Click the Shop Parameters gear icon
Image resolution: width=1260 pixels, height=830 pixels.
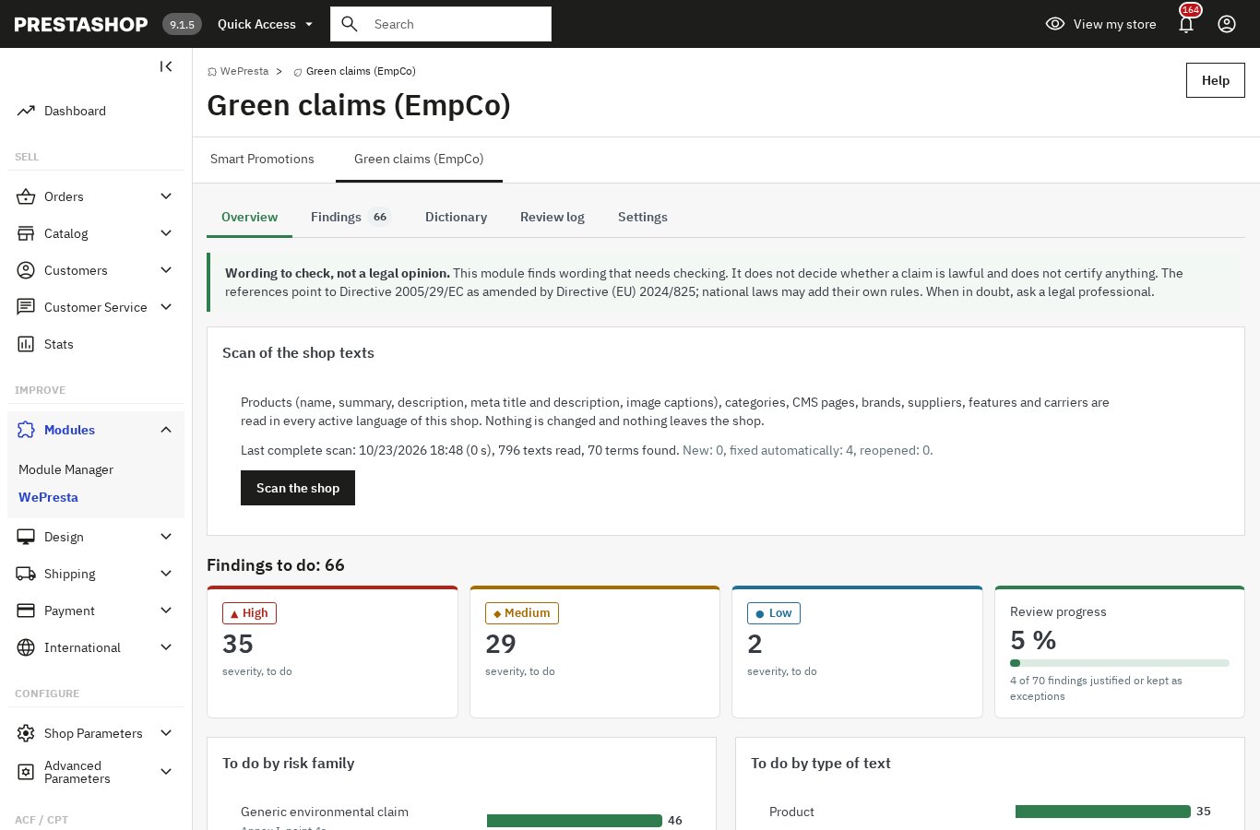click(x=26, y=733)
